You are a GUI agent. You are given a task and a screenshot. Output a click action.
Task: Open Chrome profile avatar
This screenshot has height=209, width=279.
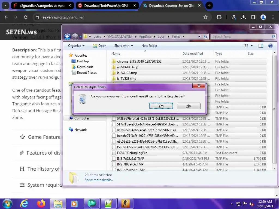coord(263,17)
